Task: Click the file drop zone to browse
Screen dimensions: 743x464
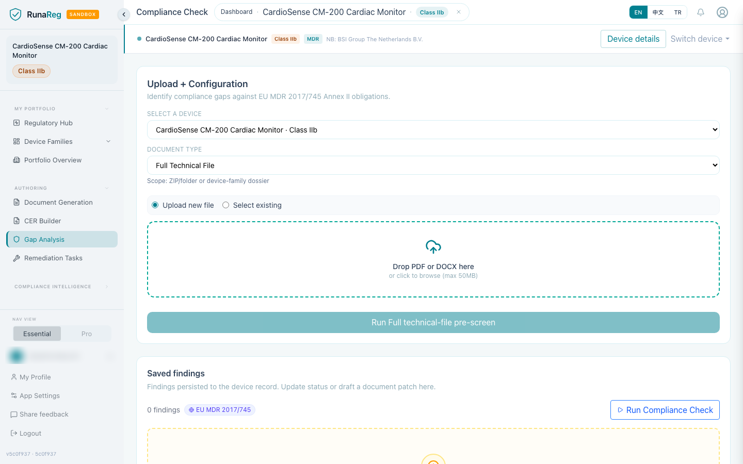Action: [x=433, y=259]
